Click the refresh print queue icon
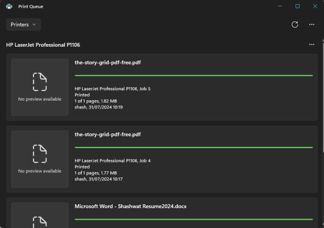Viewport: 324px width, 228px height. coord(295,25)
